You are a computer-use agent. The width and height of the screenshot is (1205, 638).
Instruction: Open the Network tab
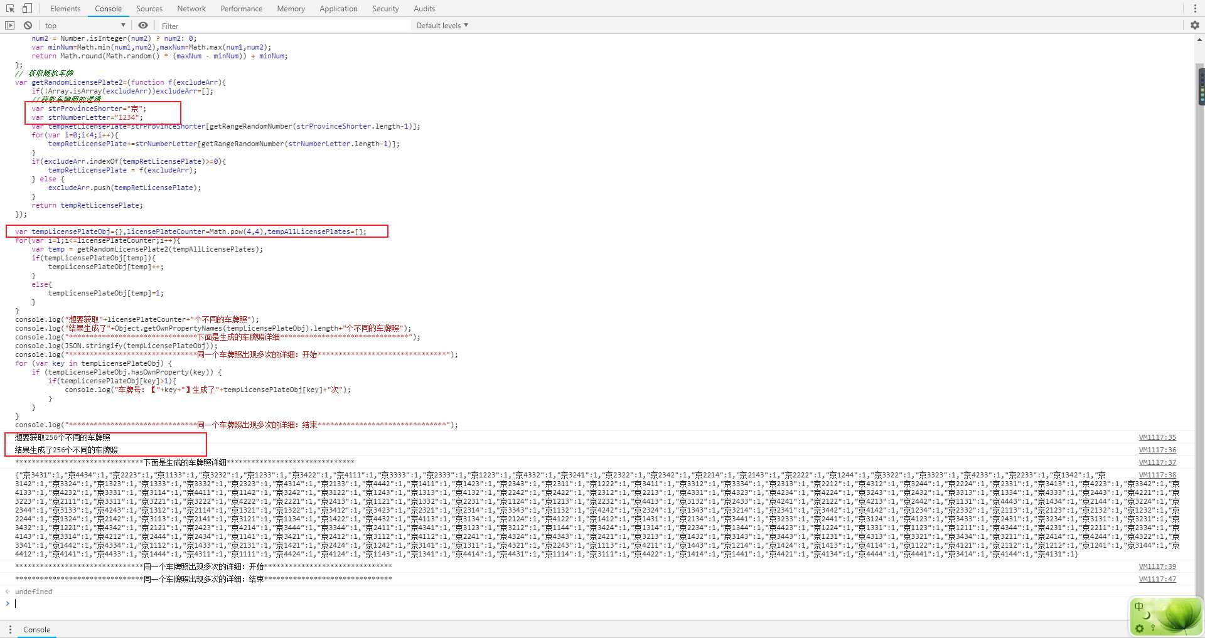pyautogui.click(x=191, y=9)
